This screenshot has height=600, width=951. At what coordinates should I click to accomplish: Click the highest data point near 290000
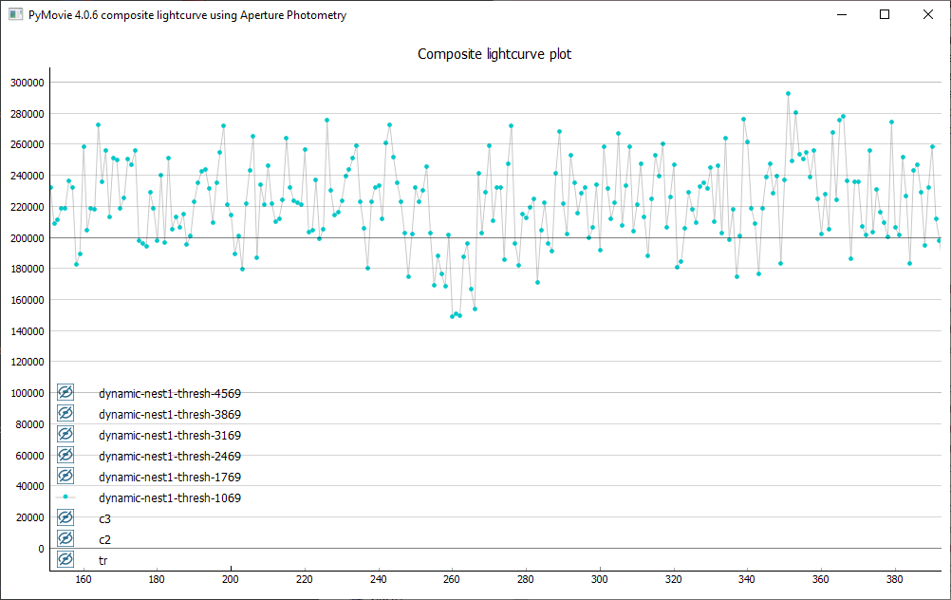pyautogui.click(x=788, y=94)
